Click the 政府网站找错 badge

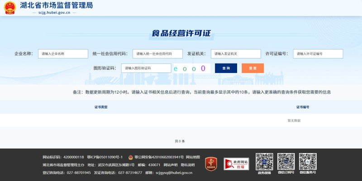[236, 164]
